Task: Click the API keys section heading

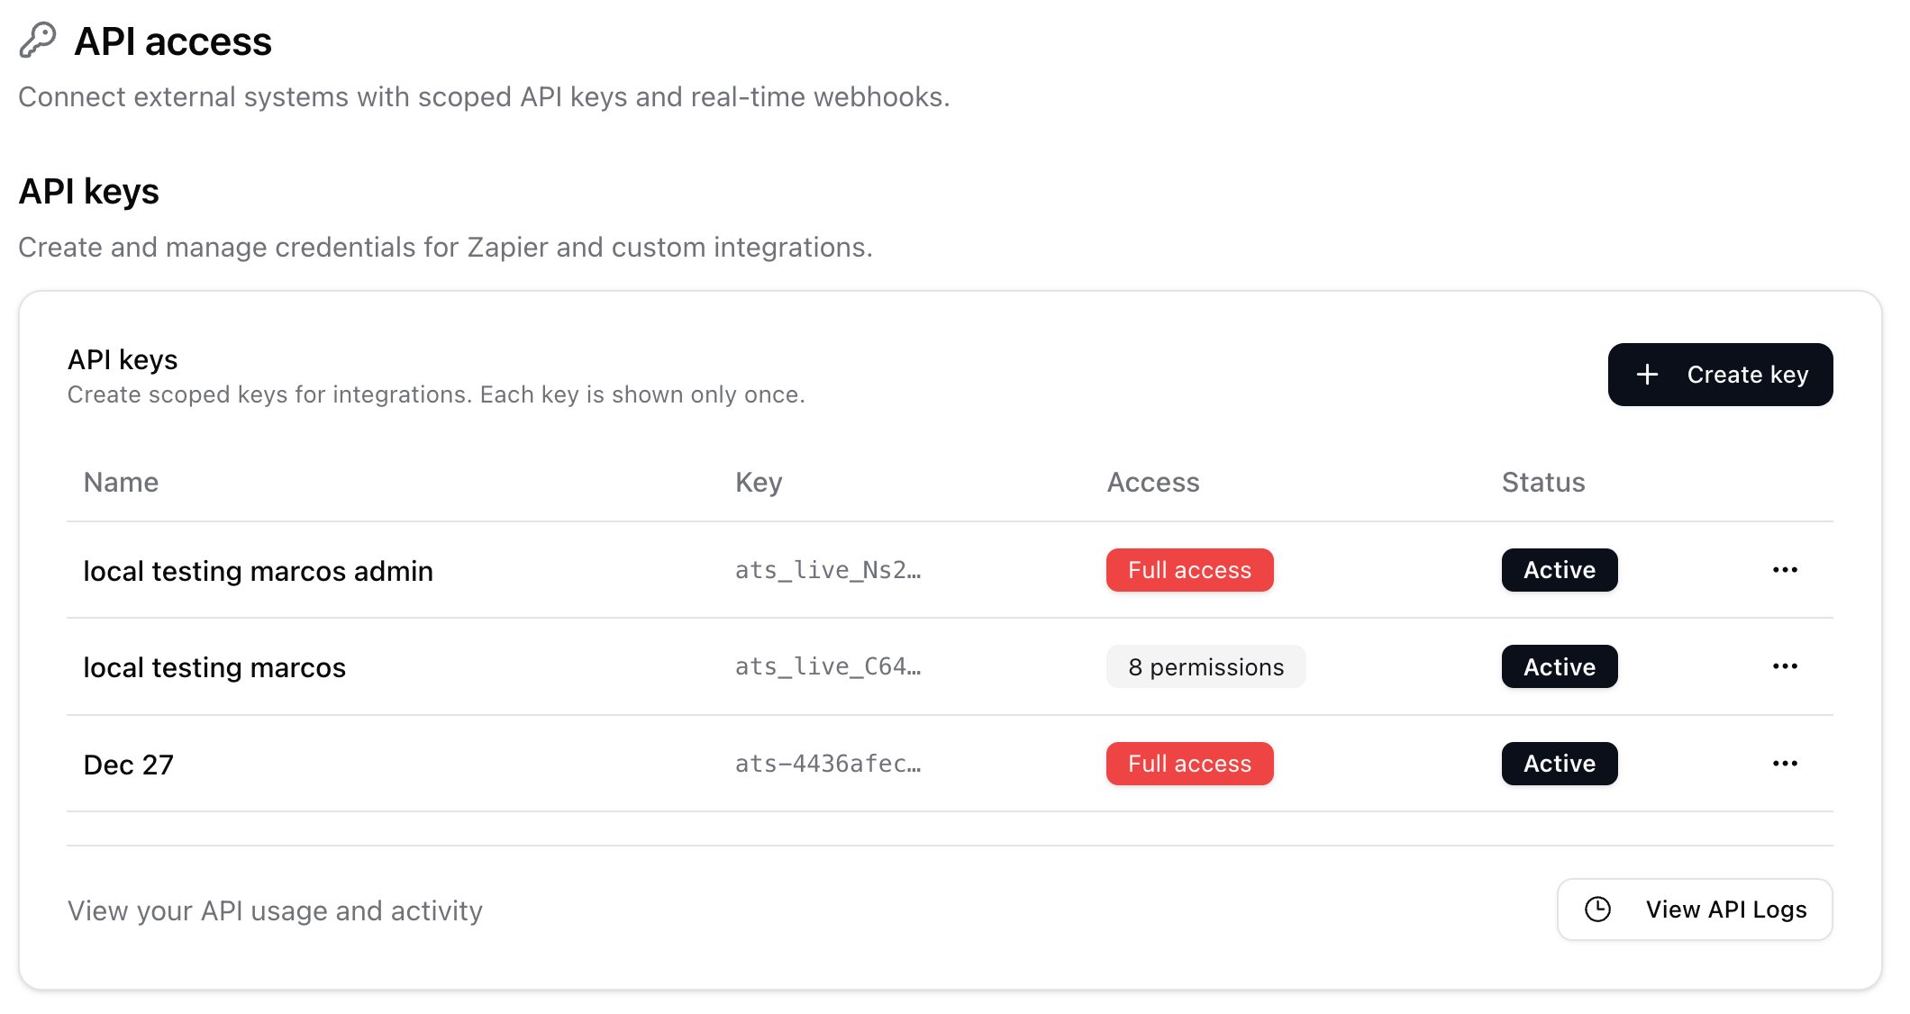Action: pyautogui.click(x=88, y=192)
